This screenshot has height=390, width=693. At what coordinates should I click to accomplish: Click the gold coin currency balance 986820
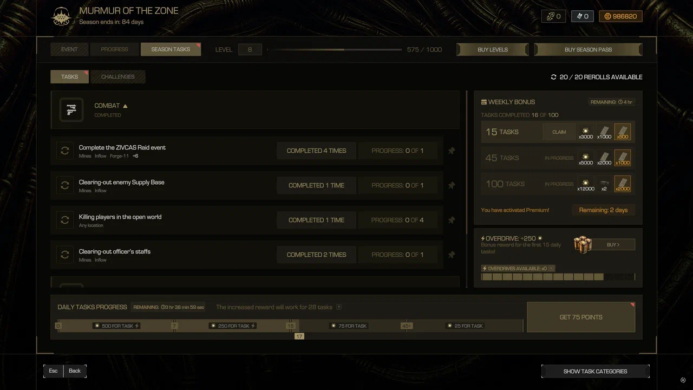[x=621, y=16]
